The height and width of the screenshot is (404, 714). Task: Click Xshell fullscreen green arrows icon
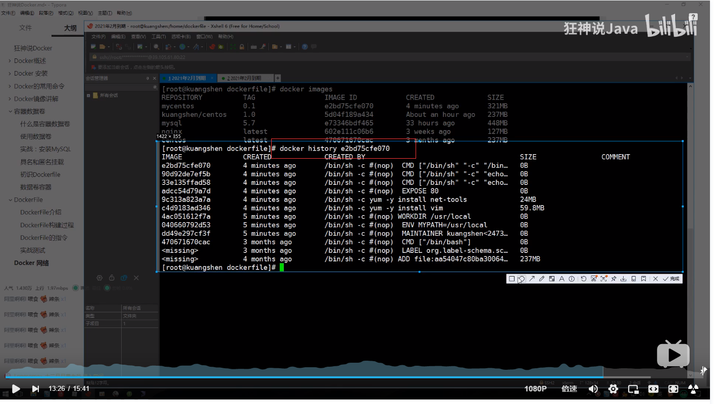(233, 47)
